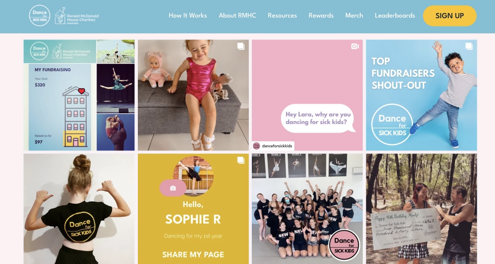Open the How It Works page

pos(188,16)
